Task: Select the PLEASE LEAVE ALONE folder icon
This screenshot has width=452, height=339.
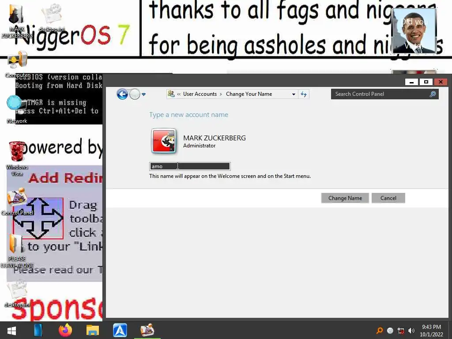Action: 17,251
